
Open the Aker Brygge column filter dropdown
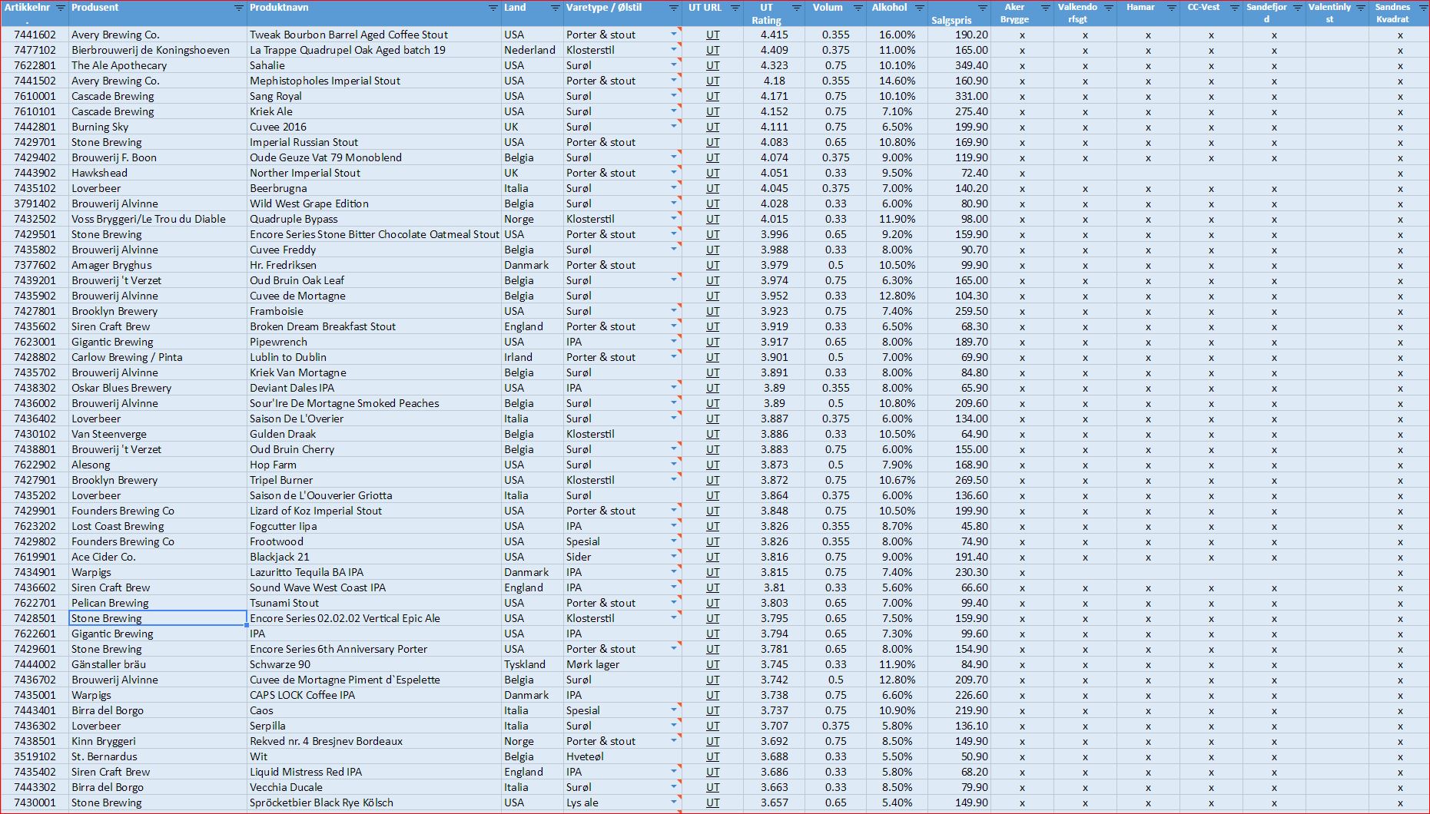[1045, 8]
